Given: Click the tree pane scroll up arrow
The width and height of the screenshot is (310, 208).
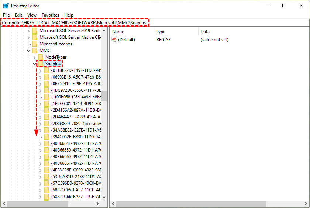Looking at the screenshot, I should [x=104, y=31].
